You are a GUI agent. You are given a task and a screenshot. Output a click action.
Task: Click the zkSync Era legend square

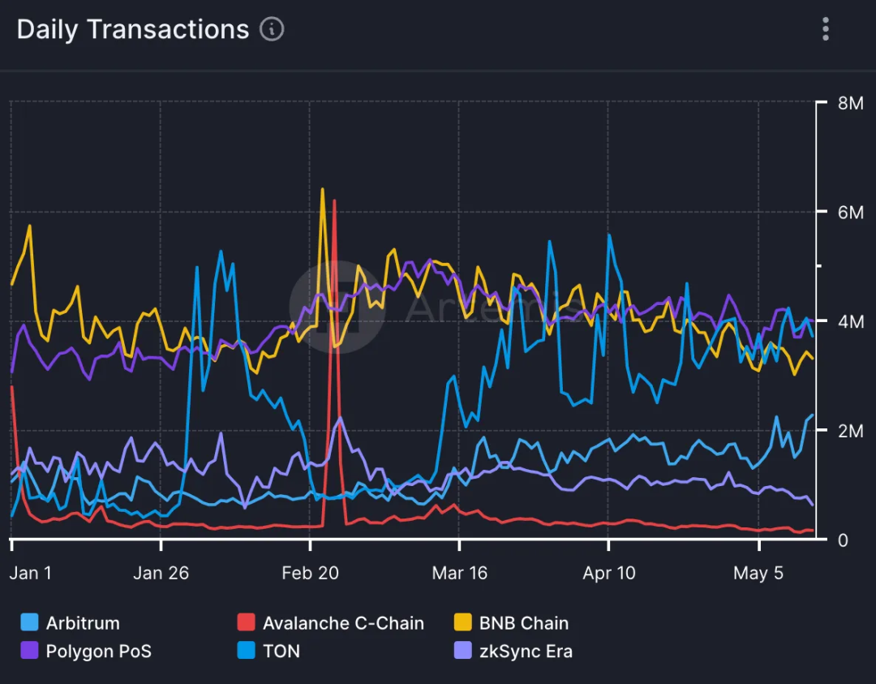[x=462, y=651]
